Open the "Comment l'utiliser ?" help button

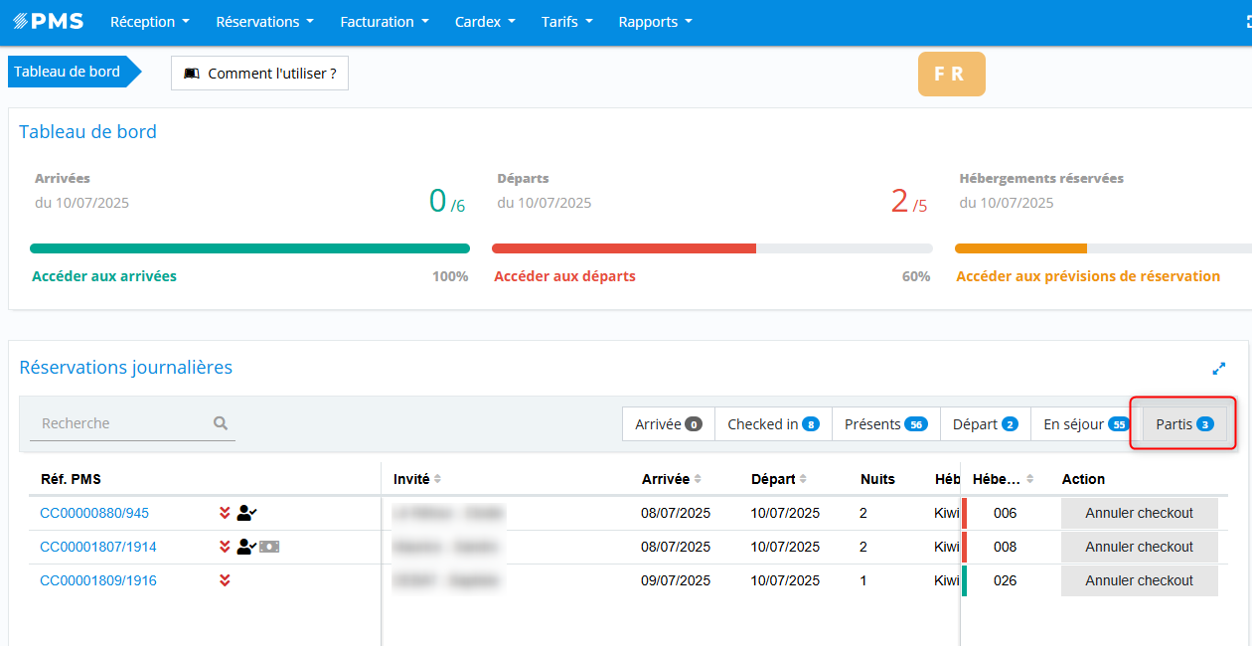[x=259, y=74]
